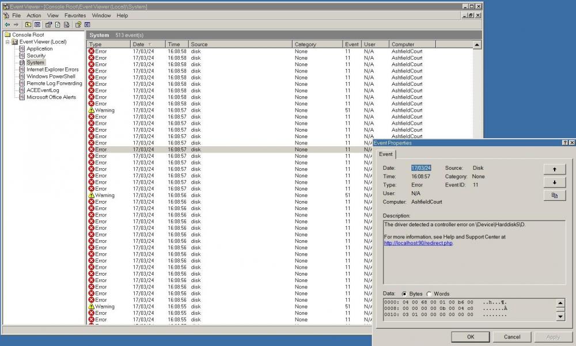
Task: Select the Bytes radio button
Action: click(404, 294)
